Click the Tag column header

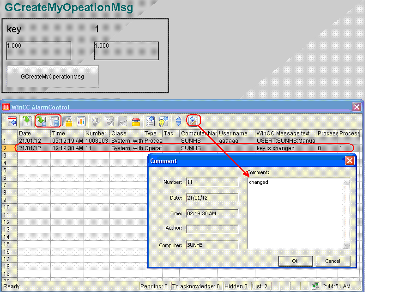[171, 133]
